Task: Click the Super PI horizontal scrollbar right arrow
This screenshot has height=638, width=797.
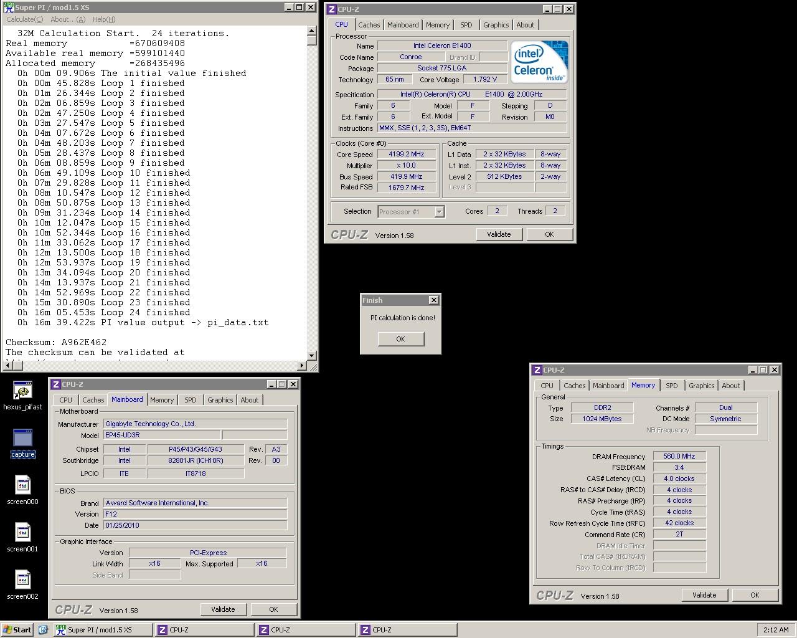Action: pyautogui.click(x=303, y=366)
